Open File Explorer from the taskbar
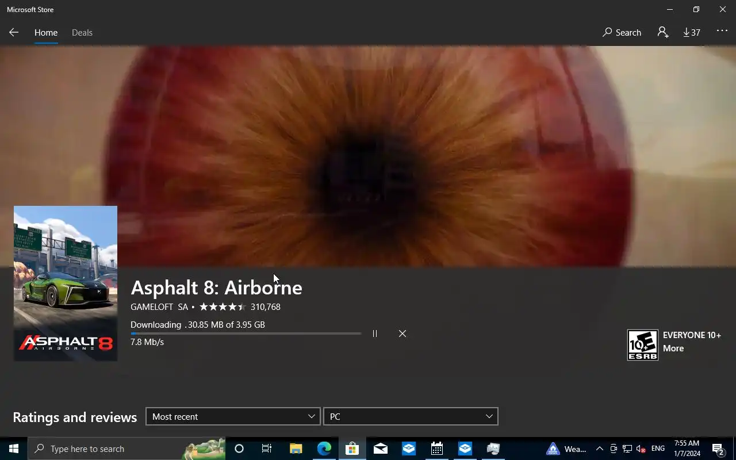This screenshot has height=460, width=736. pyautogui.click(x=296, y=448)
